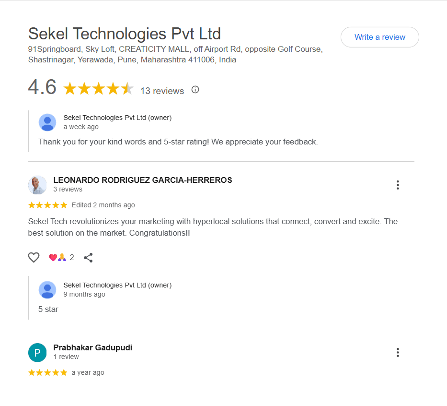Click the heart and praying hands reactions

tap(57, 257)
